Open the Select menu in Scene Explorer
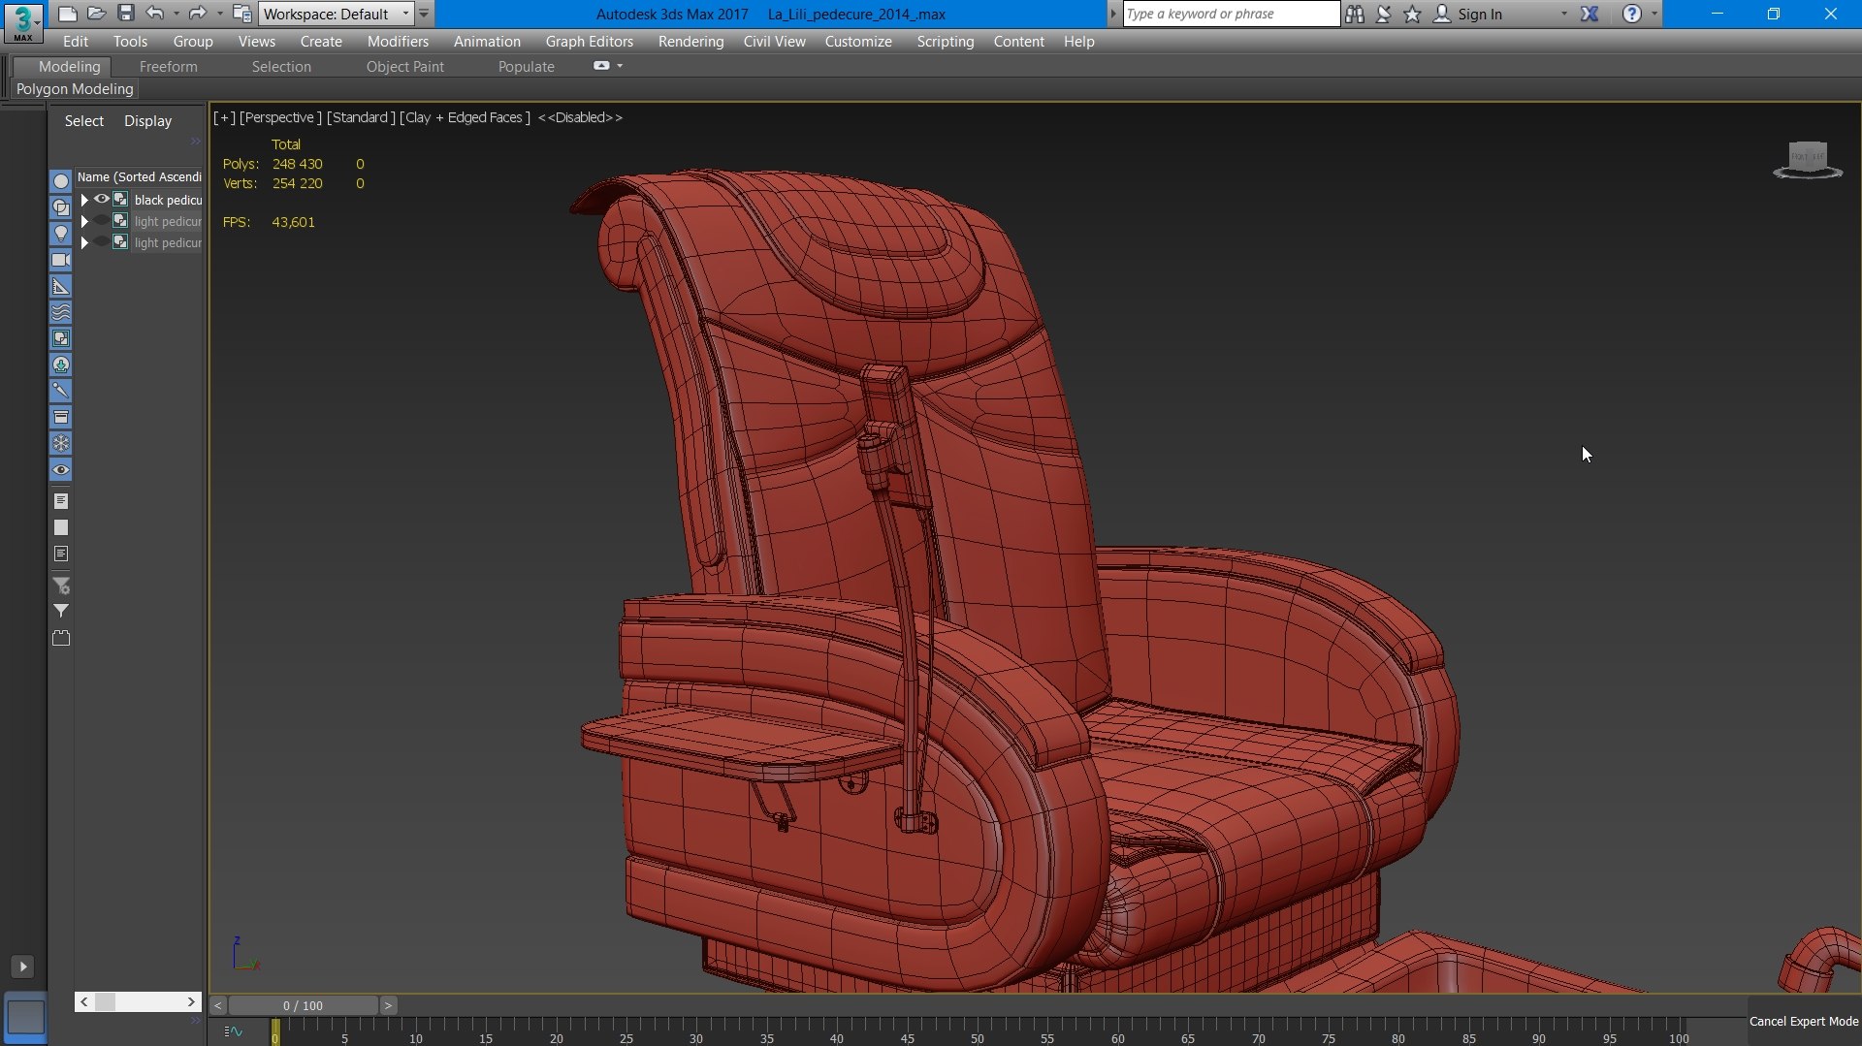The width and height of the screenshot is (1862, 1046). click(83, 121)
